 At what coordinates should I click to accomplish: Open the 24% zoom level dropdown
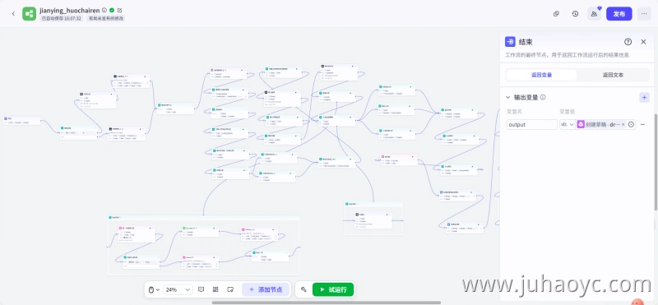click(x=178, y=289)
